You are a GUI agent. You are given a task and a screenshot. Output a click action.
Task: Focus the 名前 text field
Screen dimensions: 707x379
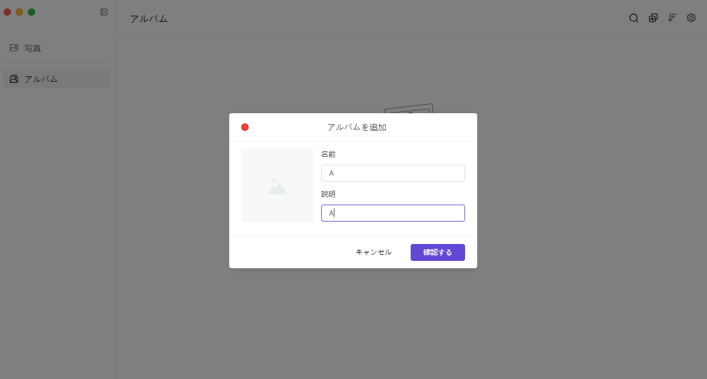393,173
